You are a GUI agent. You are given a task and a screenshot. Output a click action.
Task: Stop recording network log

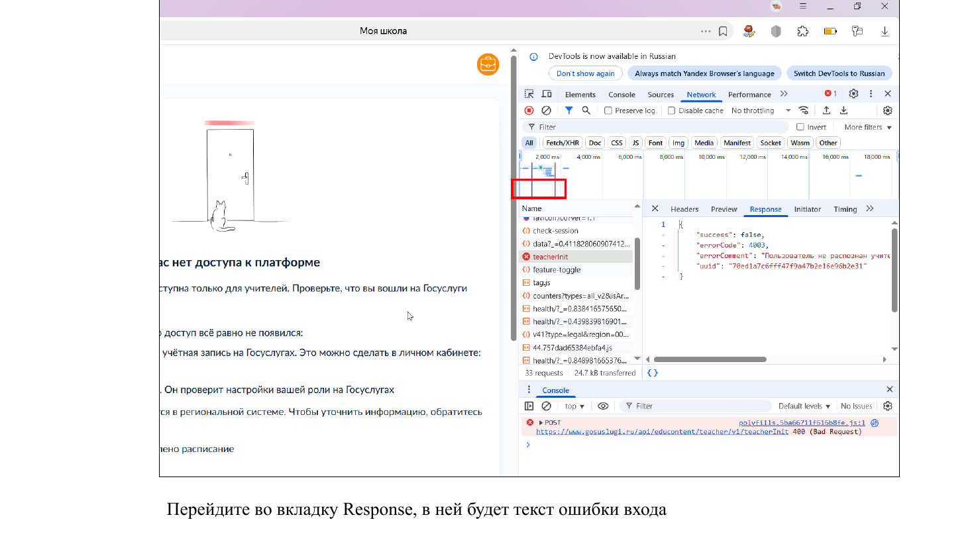coord(529,111)
